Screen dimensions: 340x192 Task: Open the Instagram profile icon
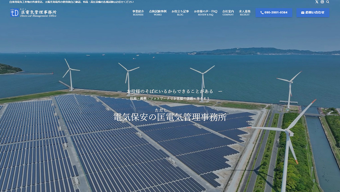322,2
